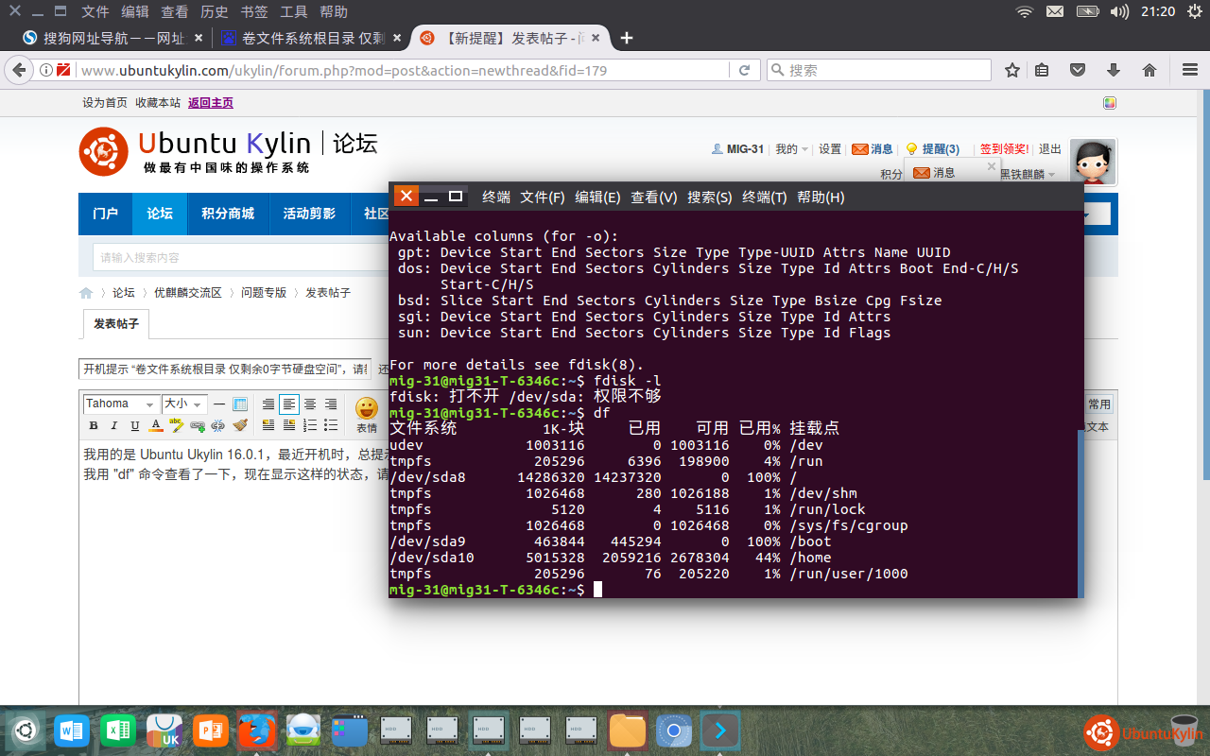
Task: Switch to 搜狗网址导航 browser tab
Action: pyautogui.click(x=113, y=38)
